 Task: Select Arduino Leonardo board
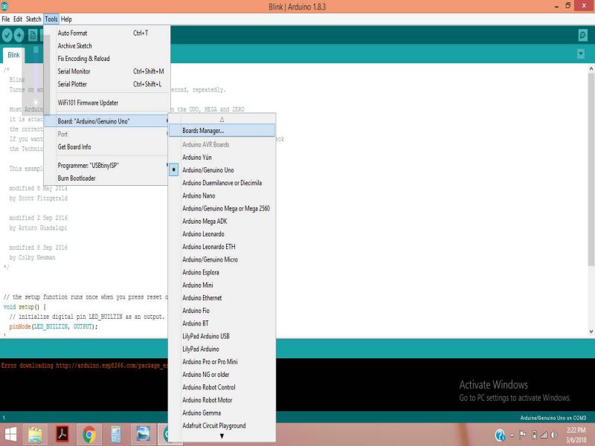click(222, 234)
